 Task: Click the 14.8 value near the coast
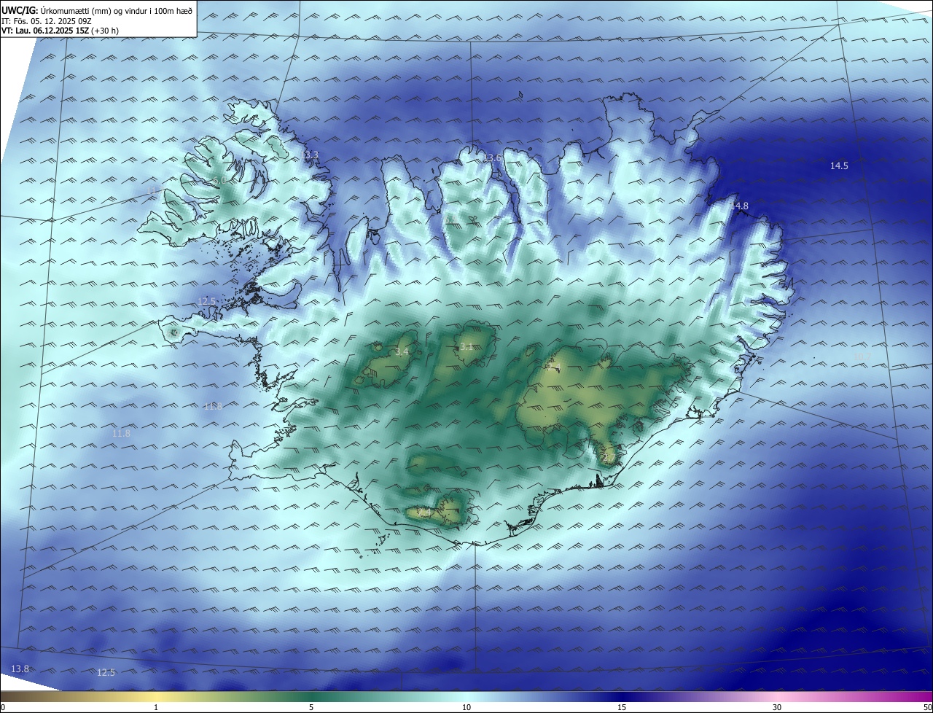point(739,206)
